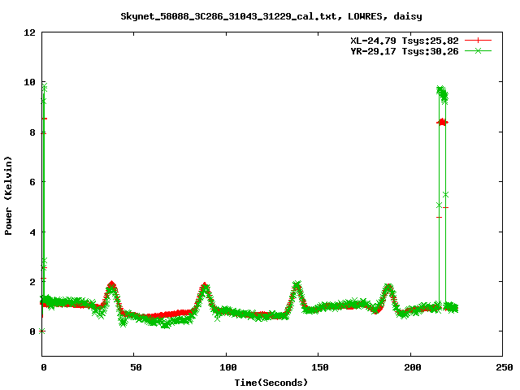Click the first signal peak near 38 seconds

[112, 285]
